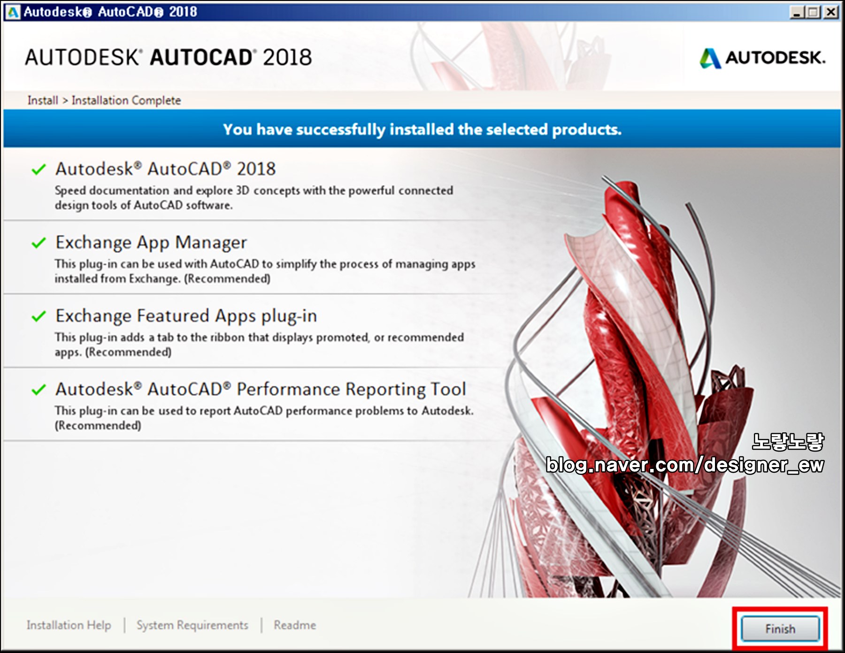Click the 'AutoCAD® Performance Reporting Tool' heading

tap(261, 389)
